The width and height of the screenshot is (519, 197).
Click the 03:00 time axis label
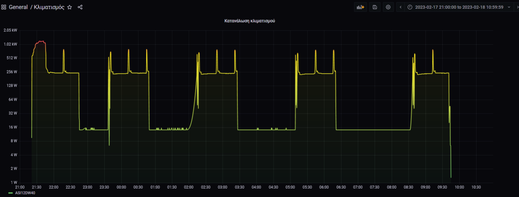pos(223,187)
